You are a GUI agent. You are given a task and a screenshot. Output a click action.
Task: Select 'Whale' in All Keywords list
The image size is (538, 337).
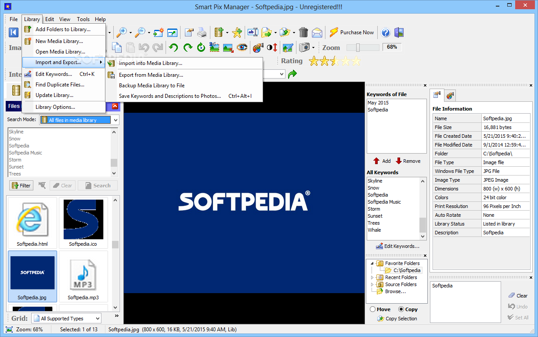coord(374,230)
